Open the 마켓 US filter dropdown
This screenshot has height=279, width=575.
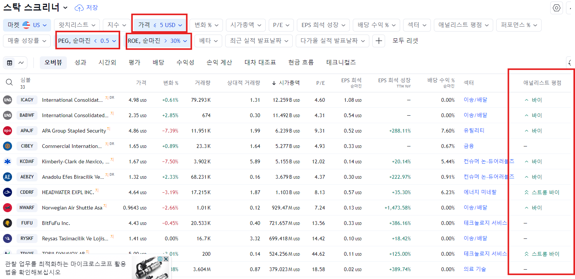click(27, 25)
